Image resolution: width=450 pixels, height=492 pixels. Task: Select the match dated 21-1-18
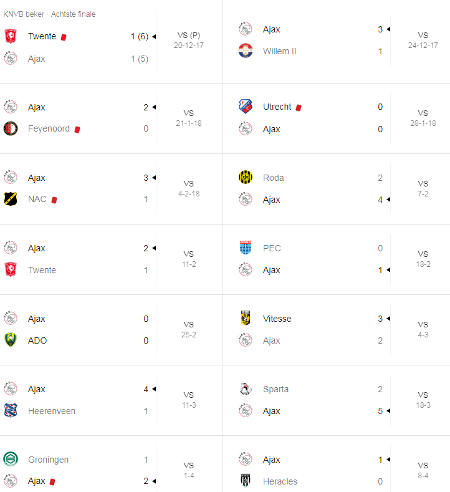(x=188, y=118)
